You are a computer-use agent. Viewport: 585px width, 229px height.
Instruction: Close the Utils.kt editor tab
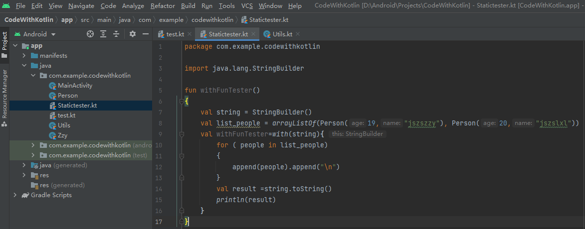(x=298, y=34)
